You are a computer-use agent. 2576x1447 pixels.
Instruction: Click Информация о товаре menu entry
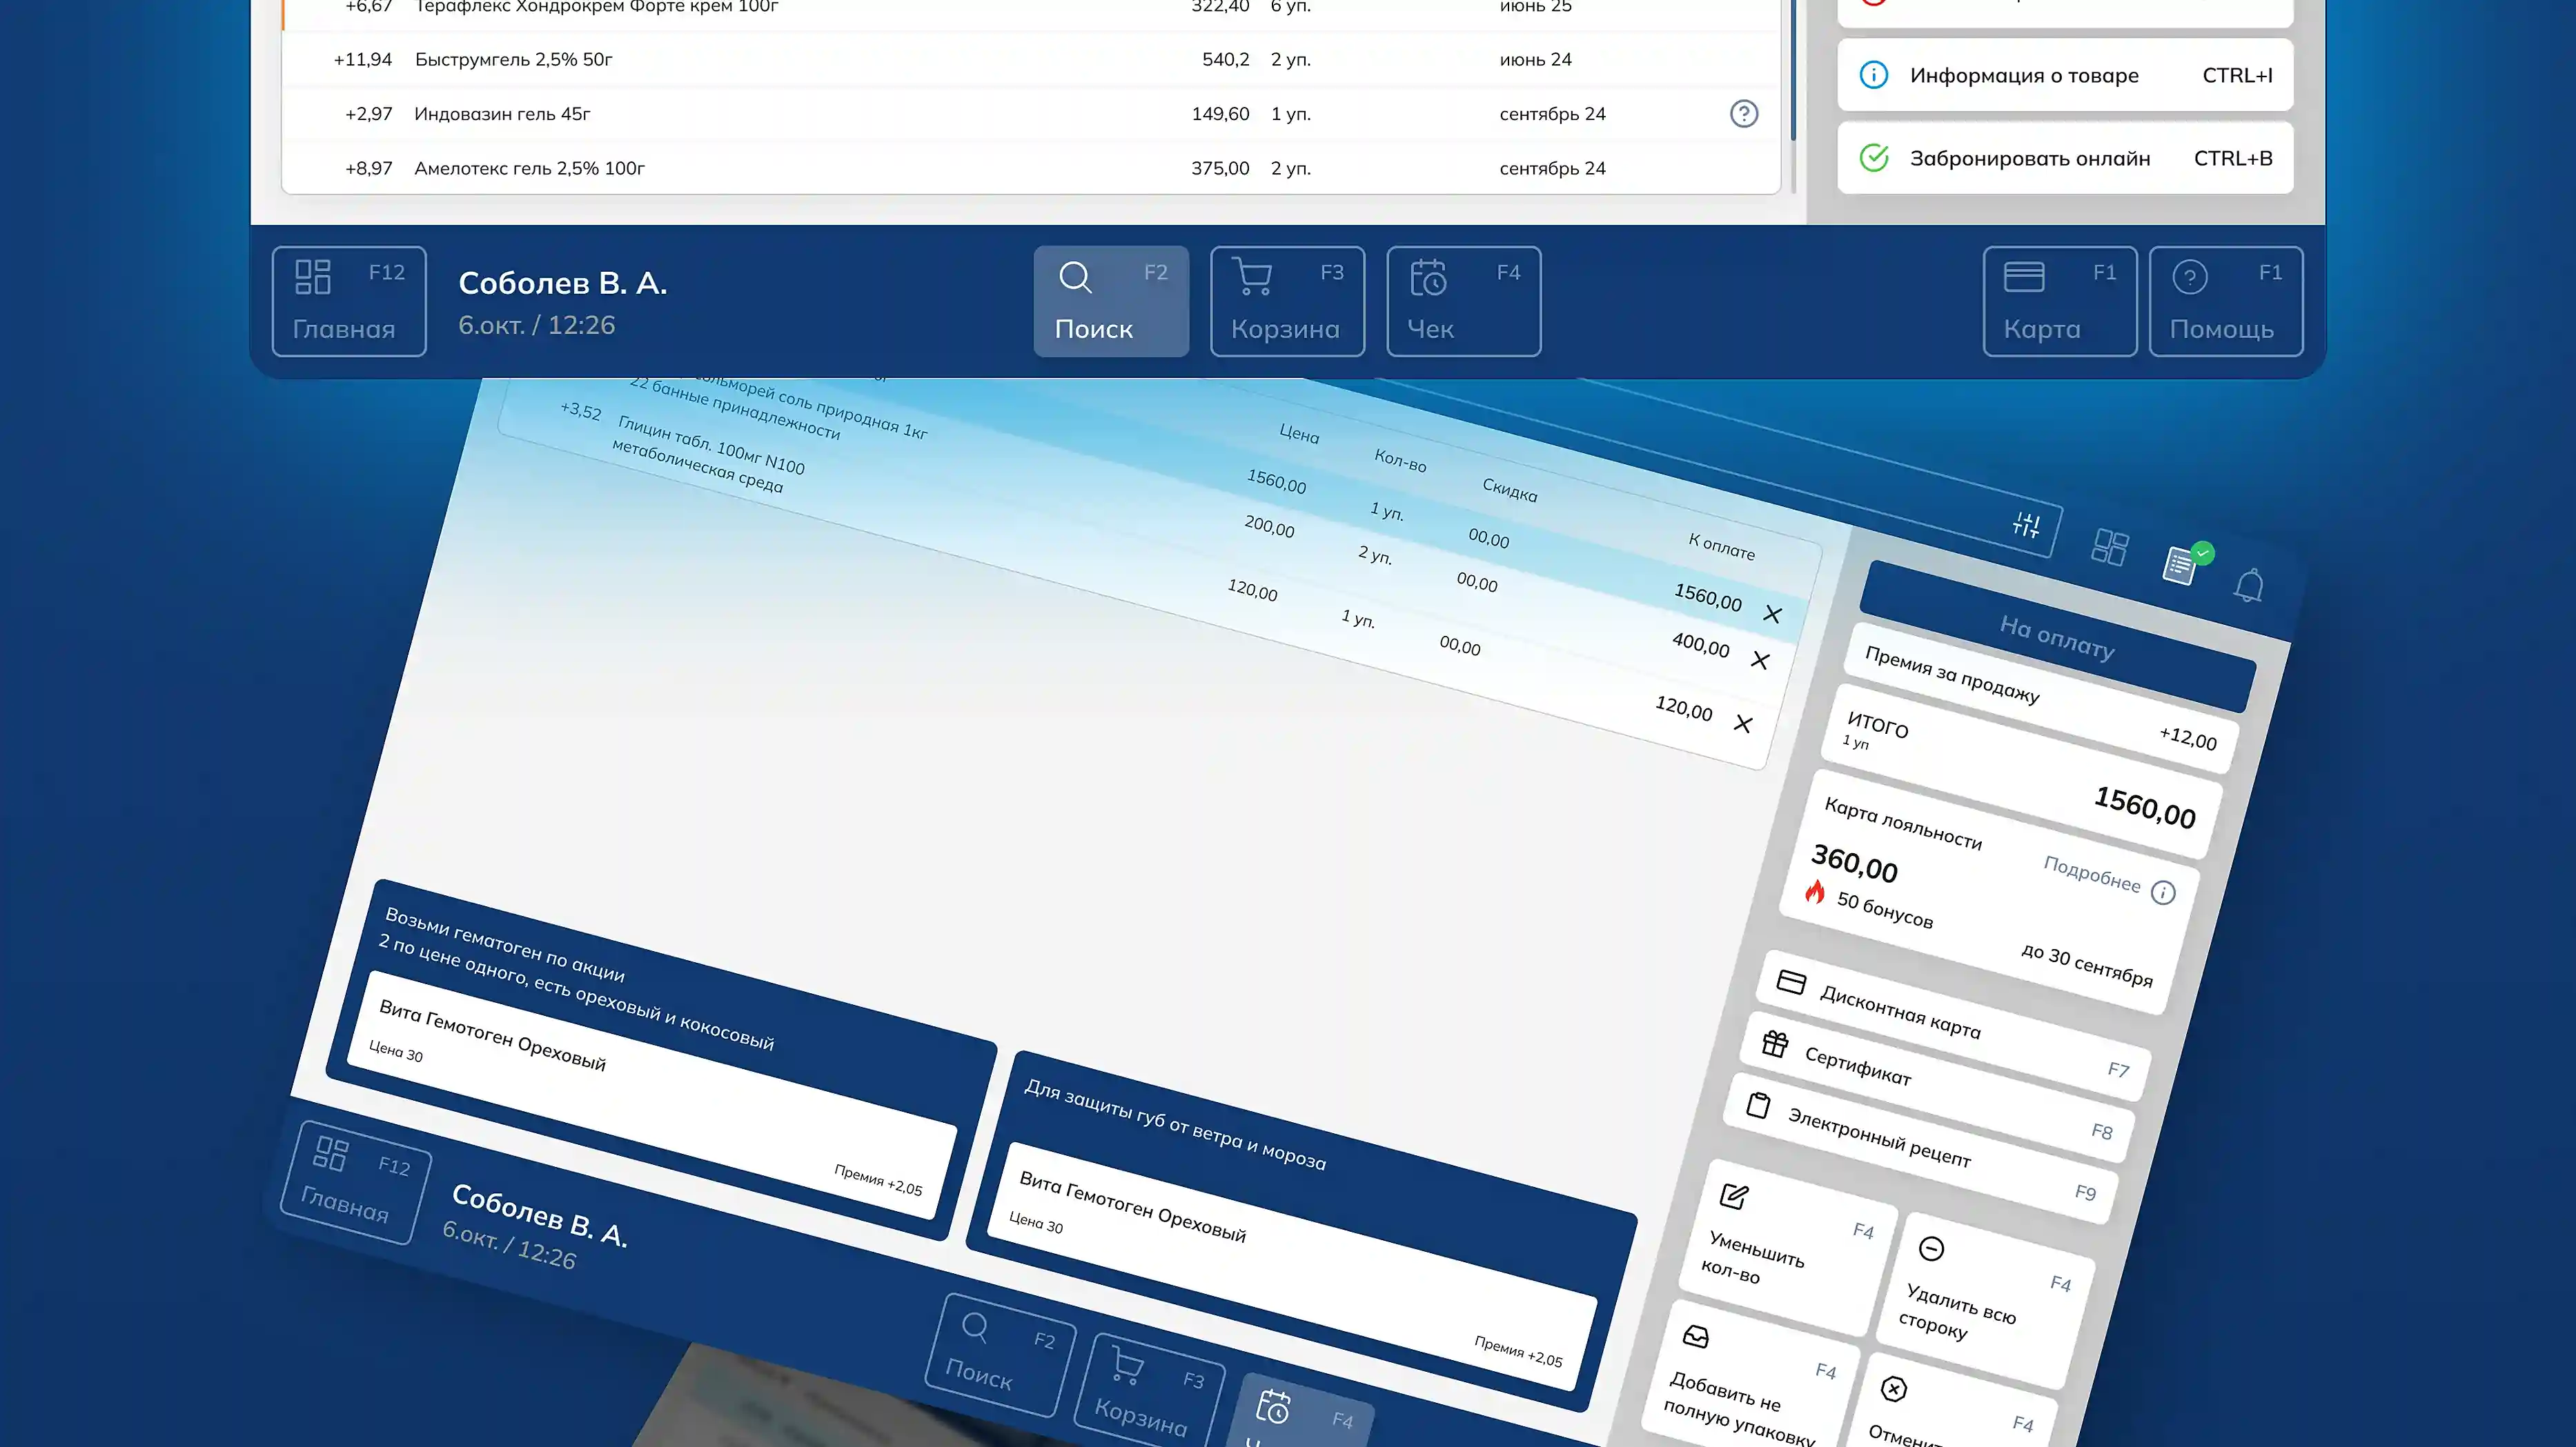[x=2065, y=75]
